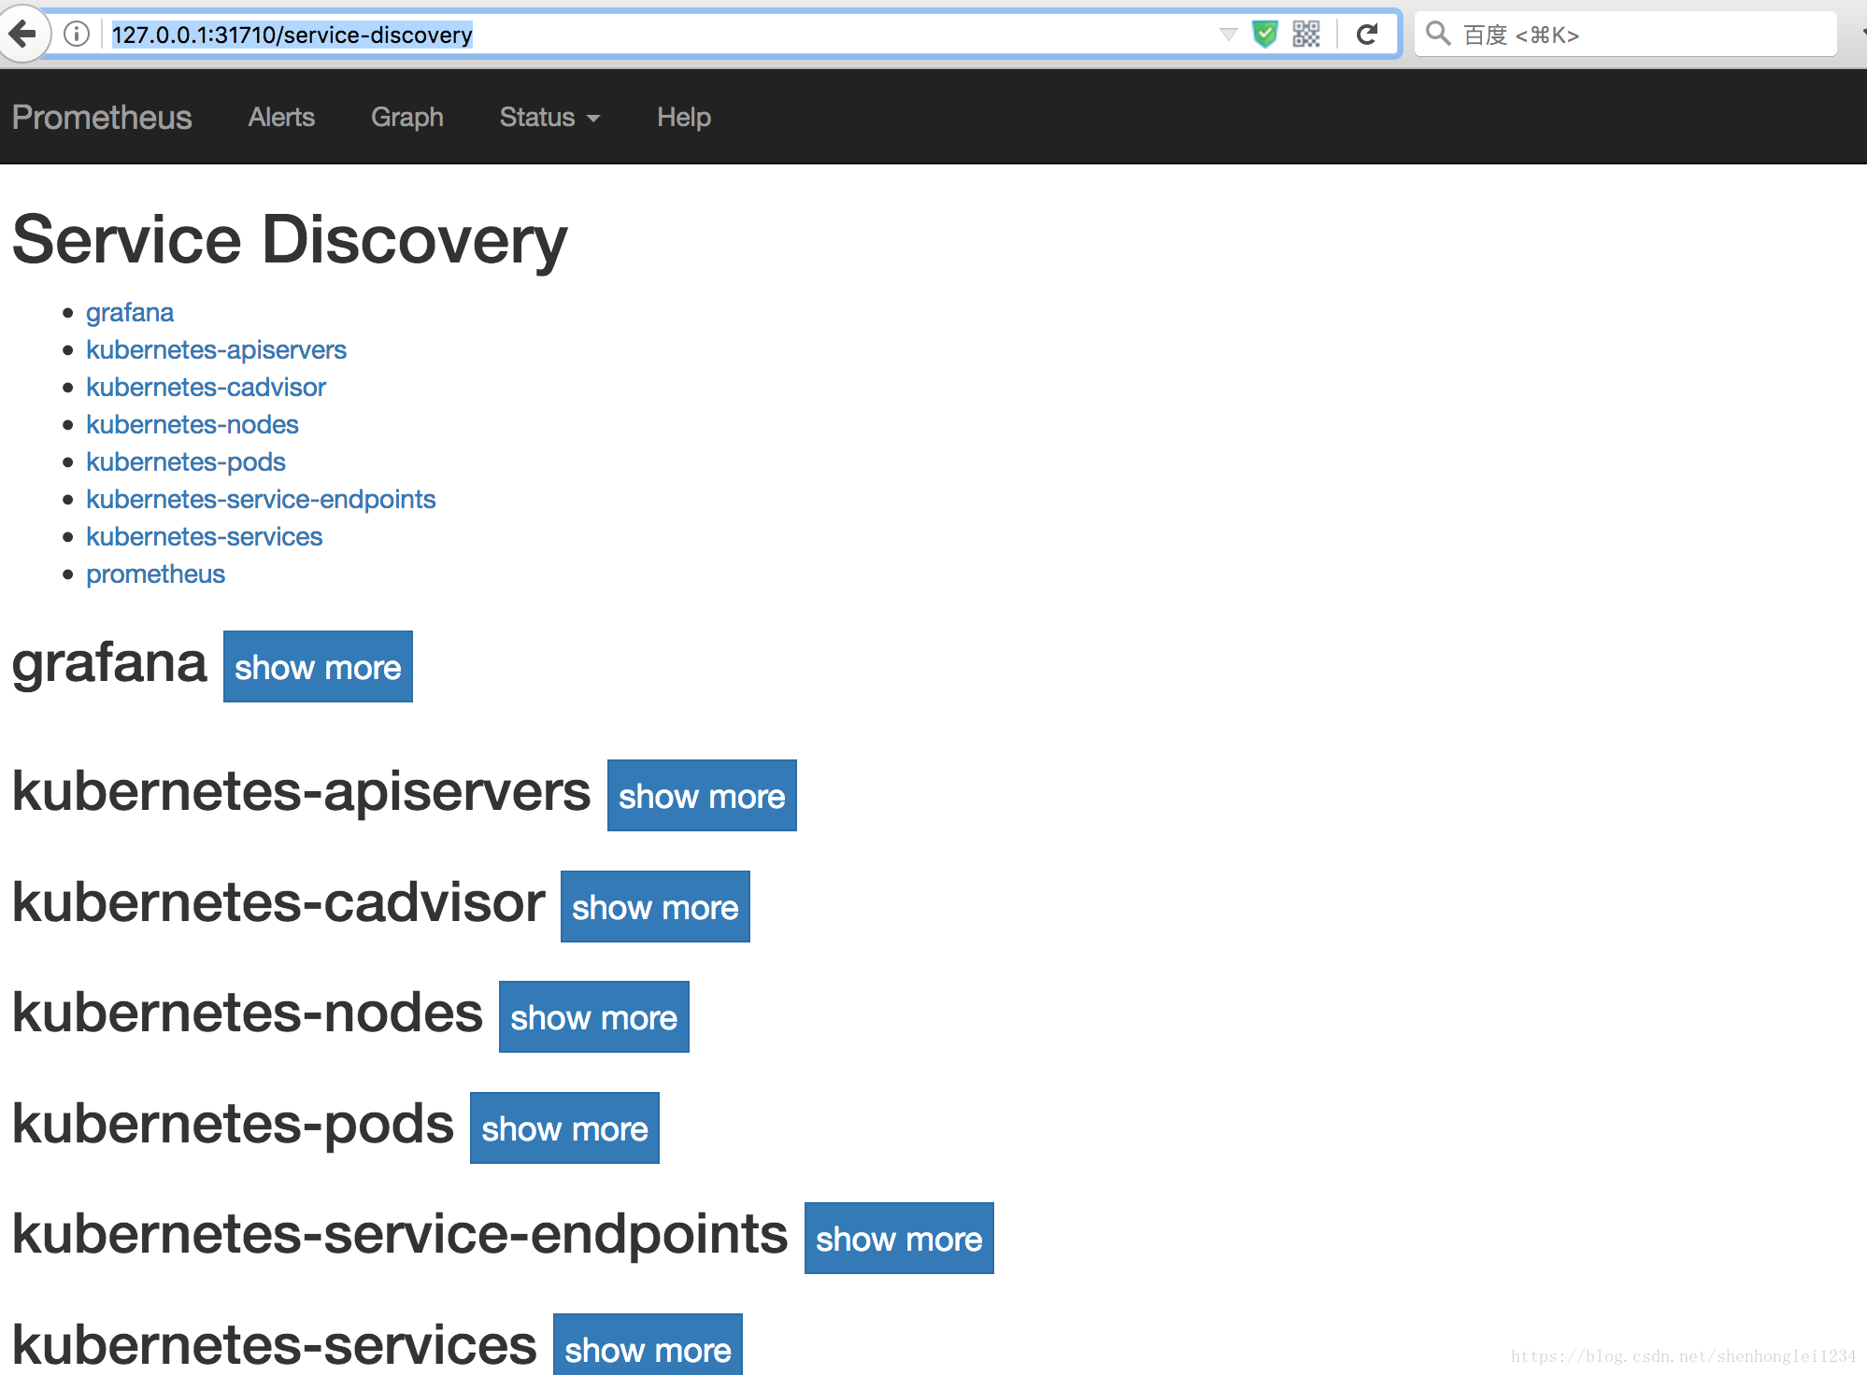Click the kubernetes-pods show more button

click(563, 1128)
